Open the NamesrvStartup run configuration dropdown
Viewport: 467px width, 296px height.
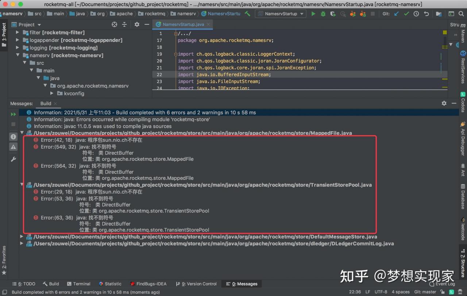click(281, 13)
